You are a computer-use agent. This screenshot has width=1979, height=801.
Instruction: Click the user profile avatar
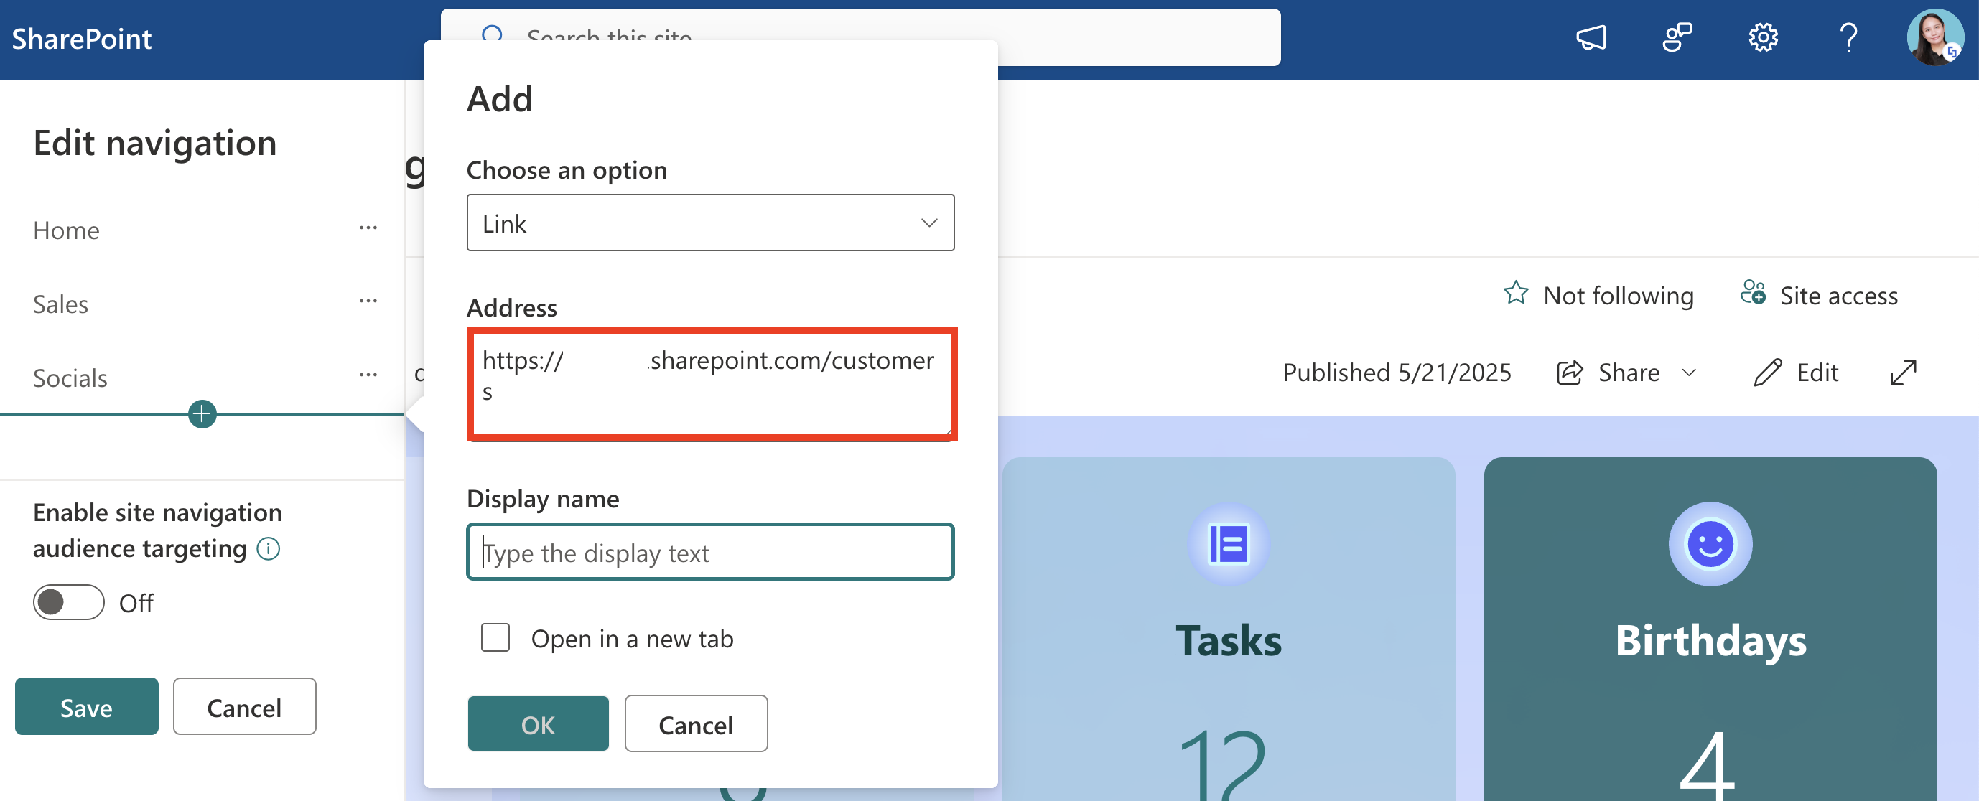click(x=1934, y=37)
